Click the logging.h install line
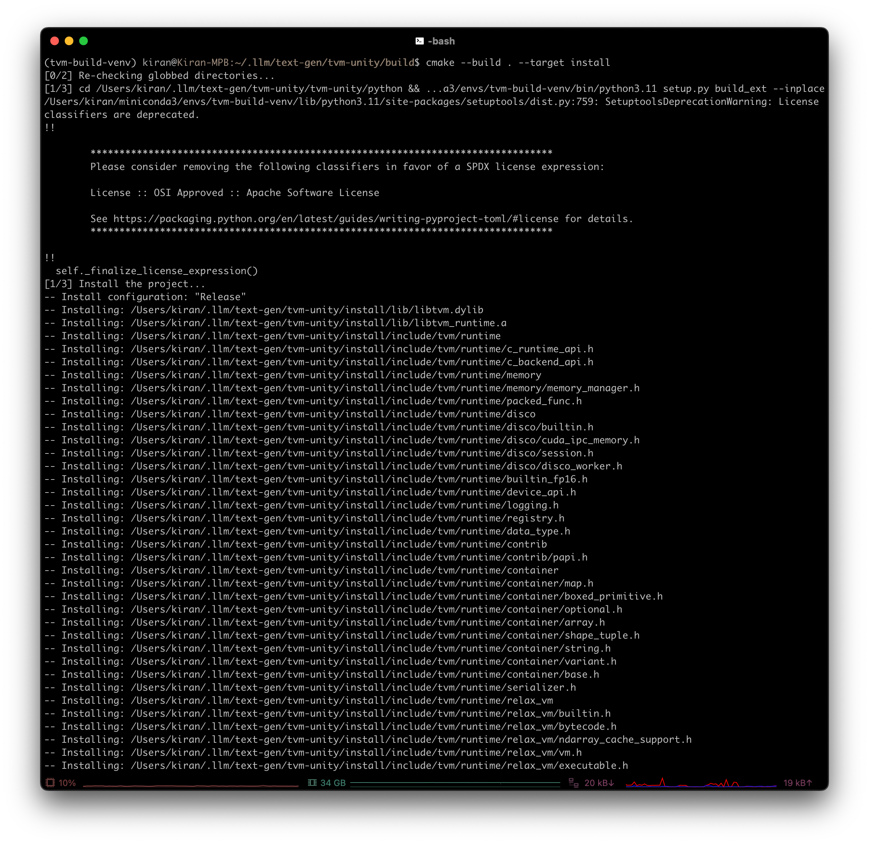The image size is (869, 844). 301,505
